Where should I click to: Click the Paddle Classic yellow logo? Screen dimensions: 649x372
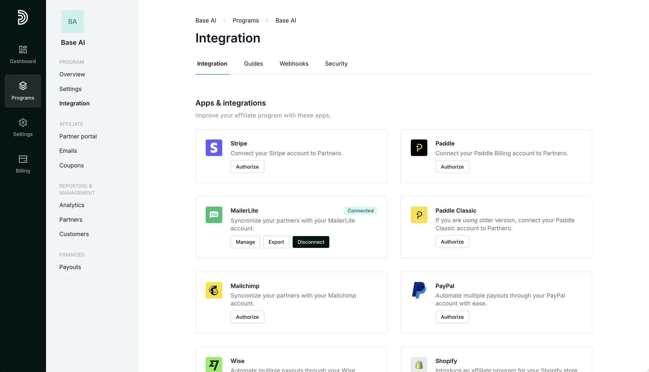[x=419, y=215]
